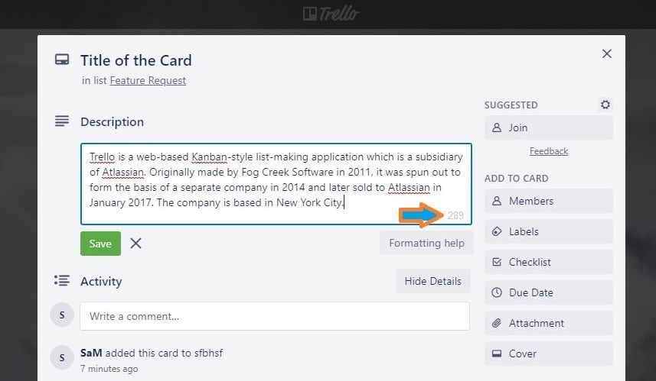Click the Description lines icon

(62, 121)
